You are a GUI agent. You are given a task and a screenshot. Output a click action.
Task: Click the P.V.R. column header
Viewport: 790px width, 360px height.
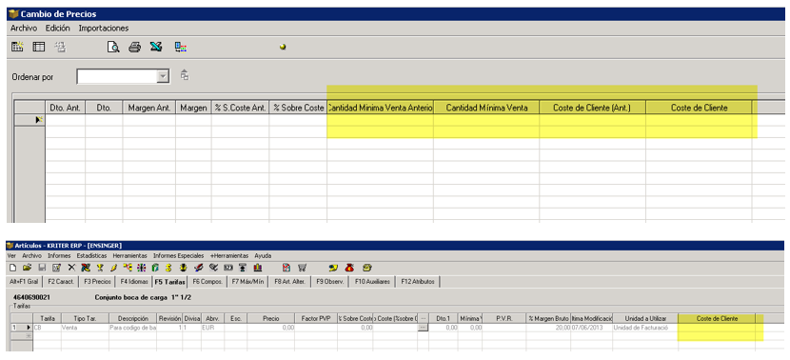(504, 319)
